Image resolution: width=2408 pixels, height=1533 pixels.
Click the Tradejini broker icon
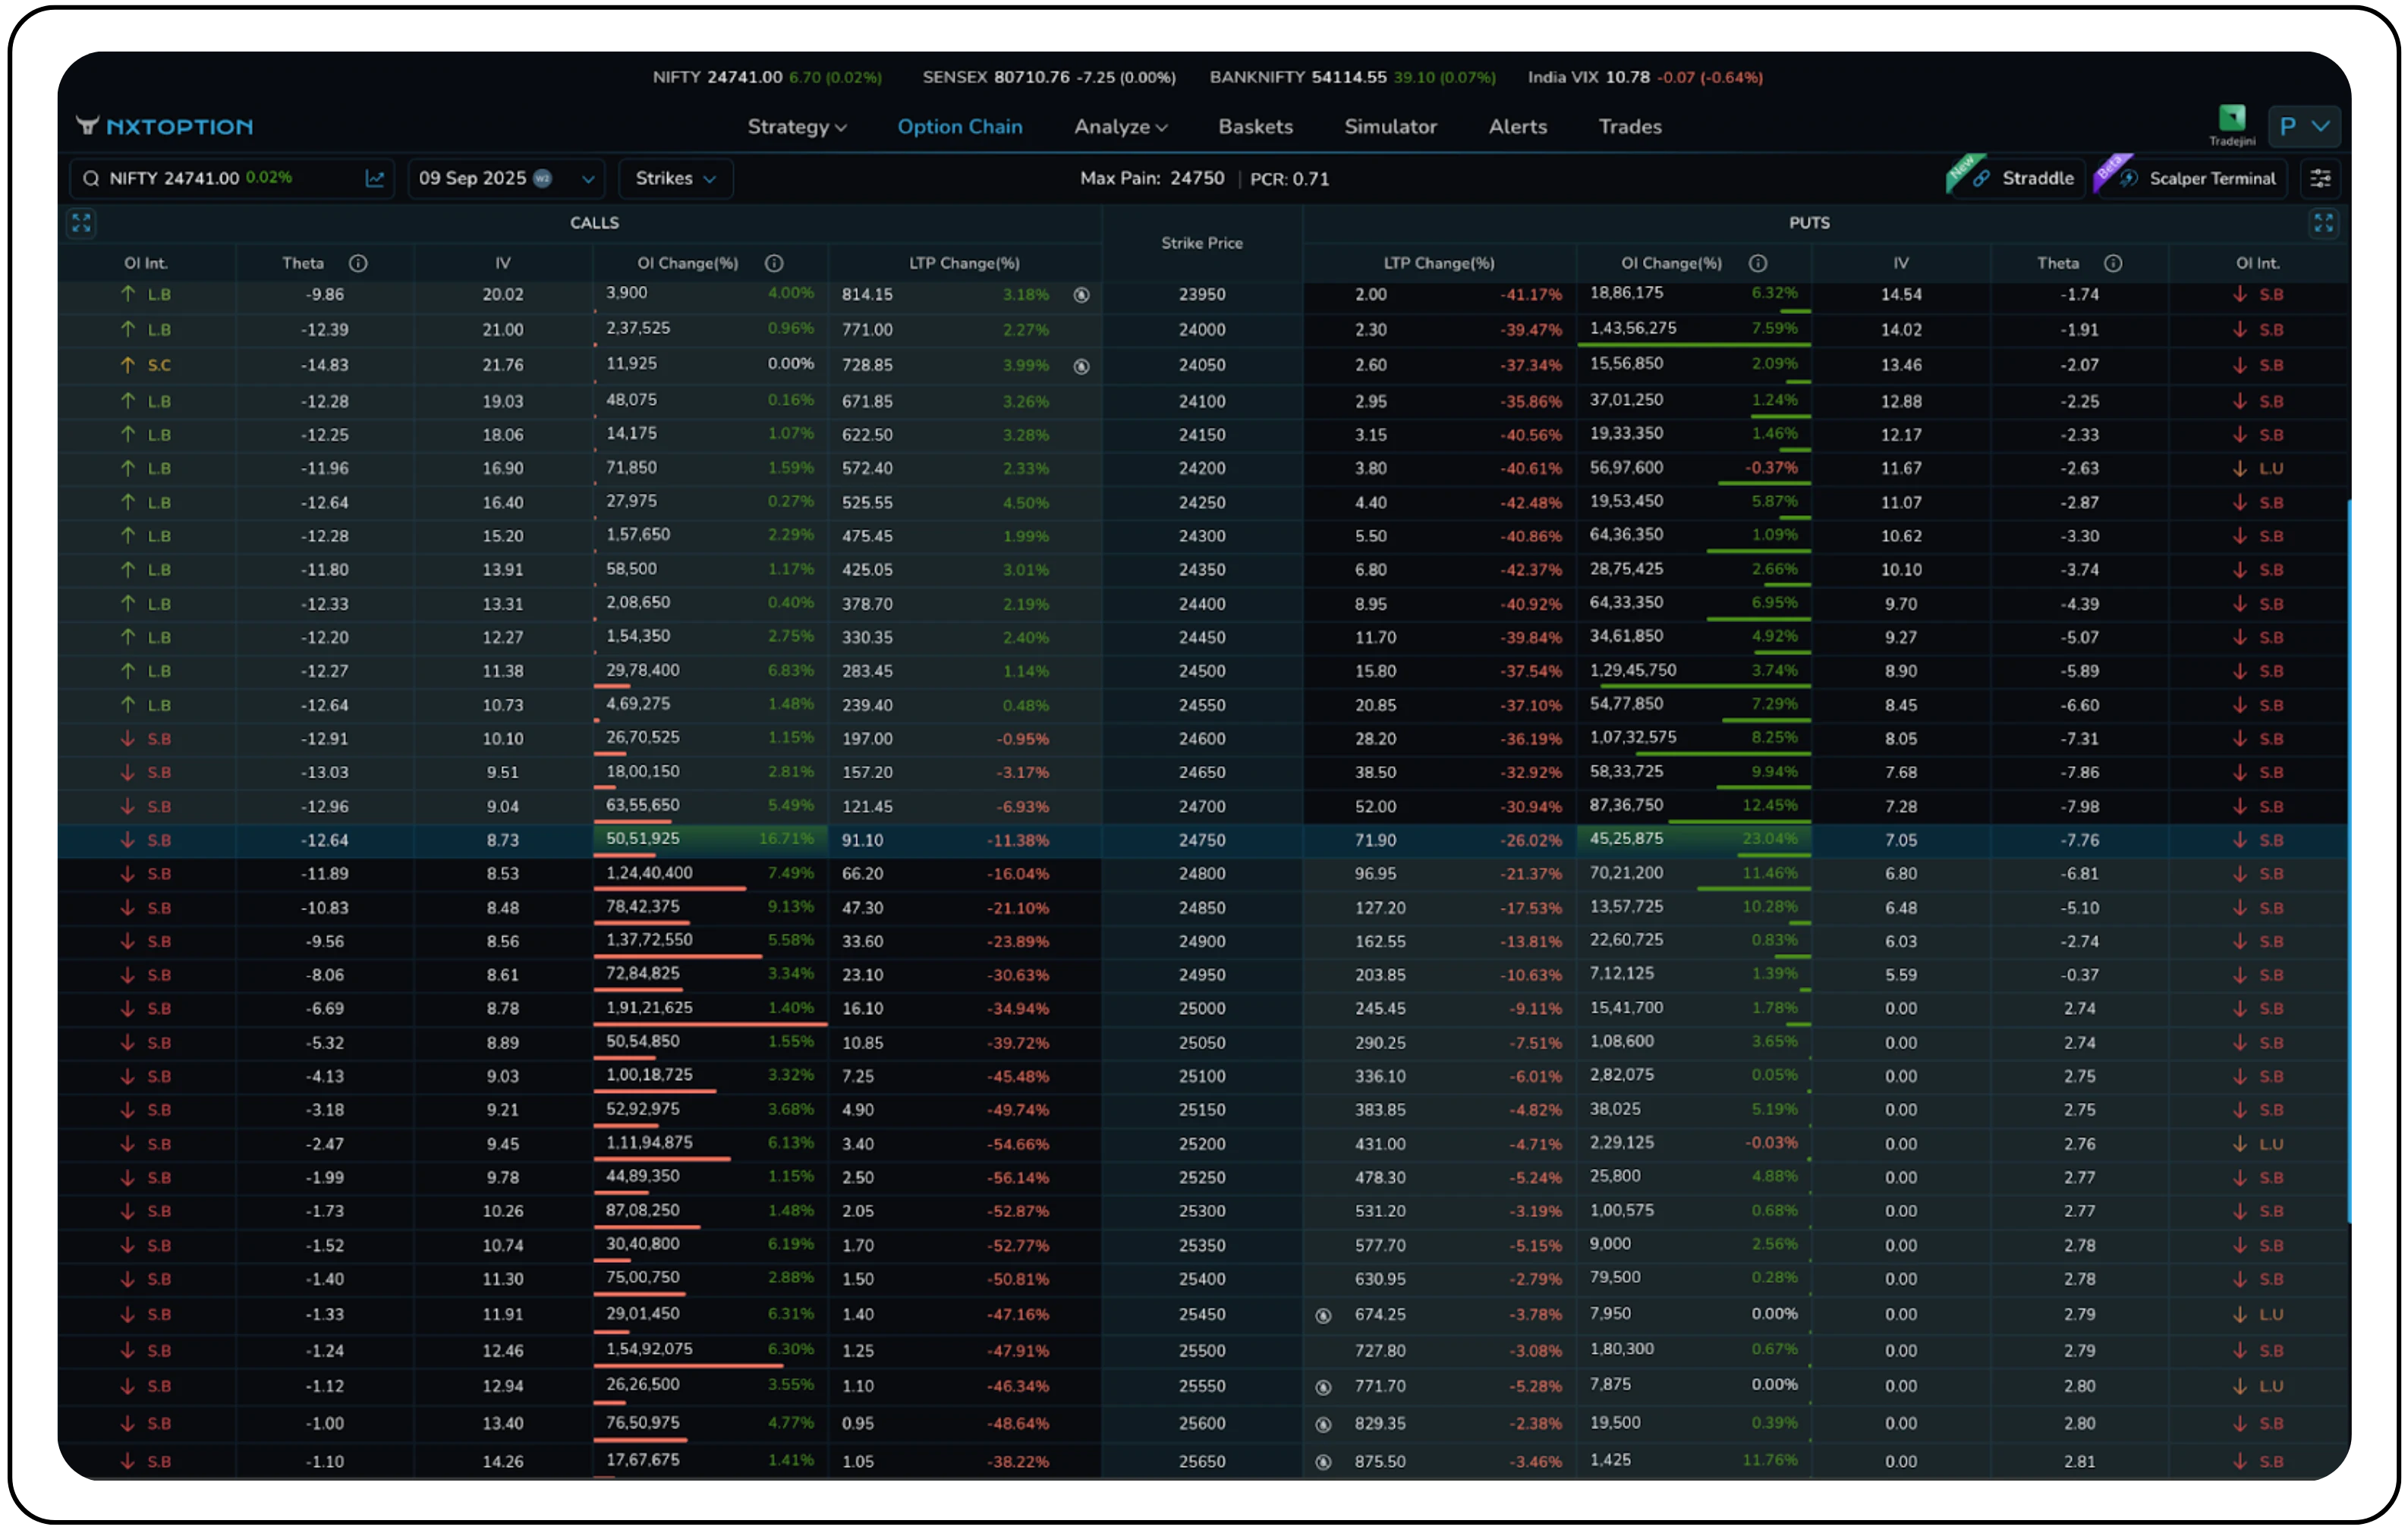pos(2231,119)
